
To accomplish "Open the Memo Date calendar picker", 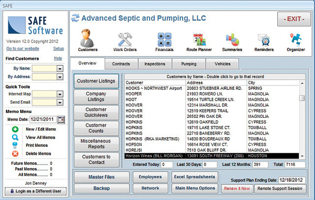I will coord(61,119).
